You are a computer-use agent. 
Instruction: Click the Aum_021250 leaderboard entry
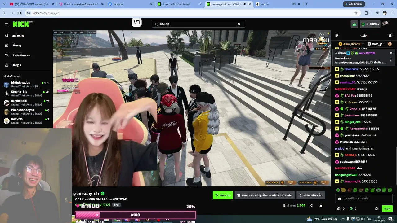pos(351,44)
